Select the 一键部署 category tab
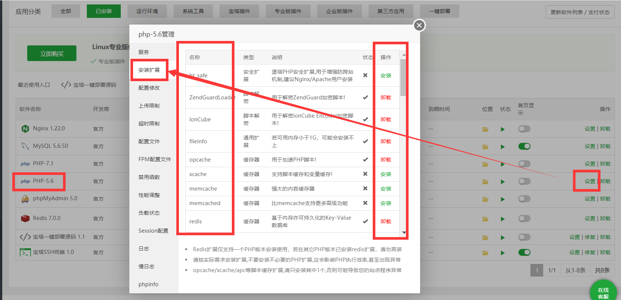Viewport: 621px width, 300px height. coord(439,11)
